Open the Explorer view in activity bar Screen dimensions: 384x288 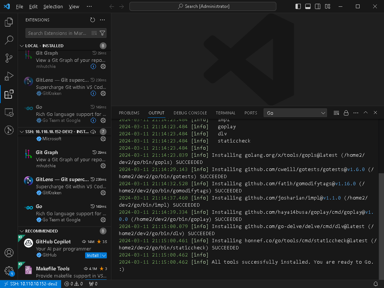tap(9, 22)
